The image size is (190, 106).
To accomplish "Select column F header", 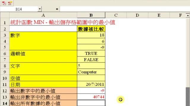I will pos(178,15).
